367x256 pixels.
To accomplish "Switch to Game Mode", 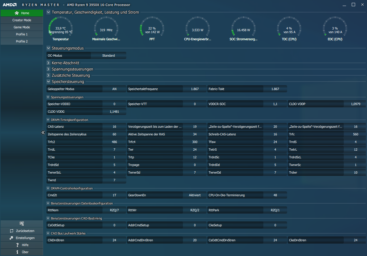I will (22, 27).
